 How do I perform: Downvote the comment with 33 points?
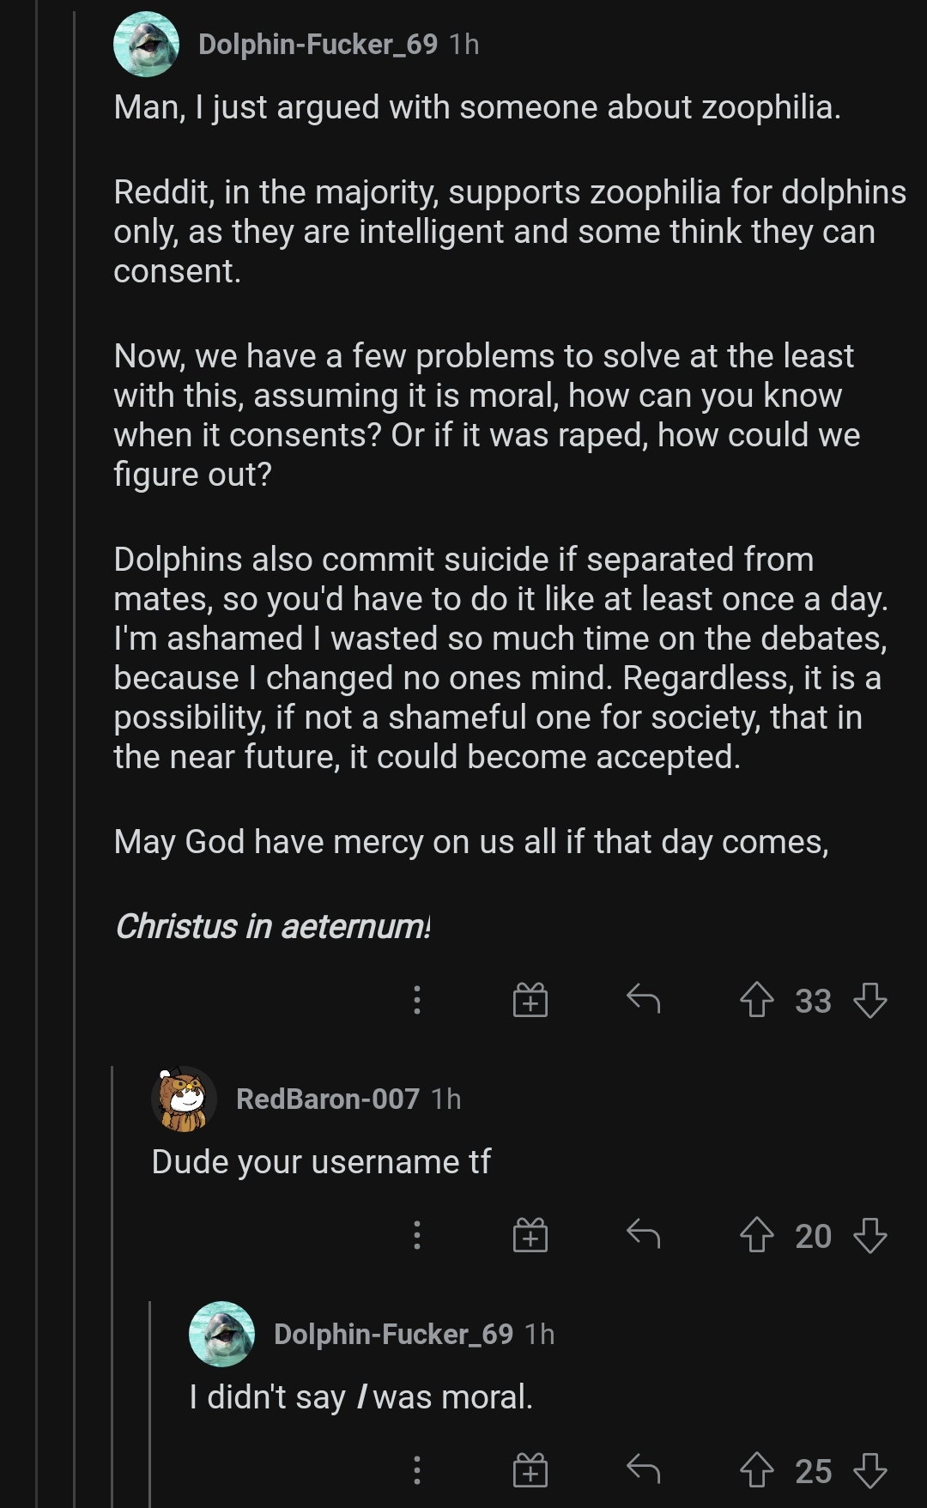(870, 1000)
